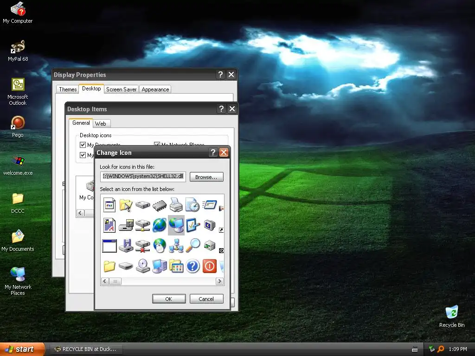
Task: Select the folder with program grid icon
Action: point(176,266)
